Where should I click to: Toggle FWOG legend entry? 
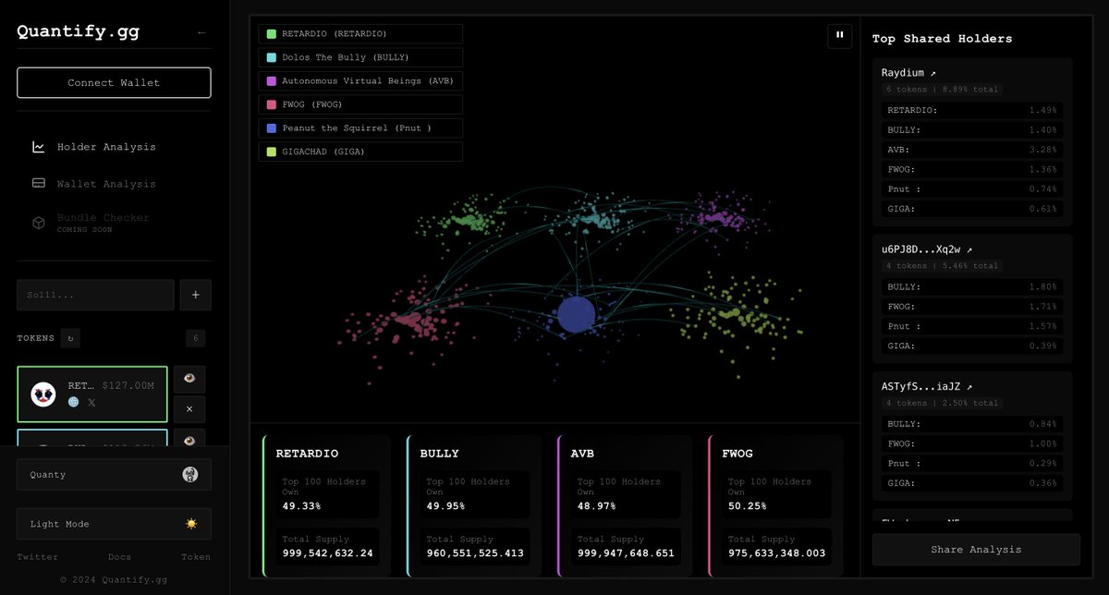(360, 104)
